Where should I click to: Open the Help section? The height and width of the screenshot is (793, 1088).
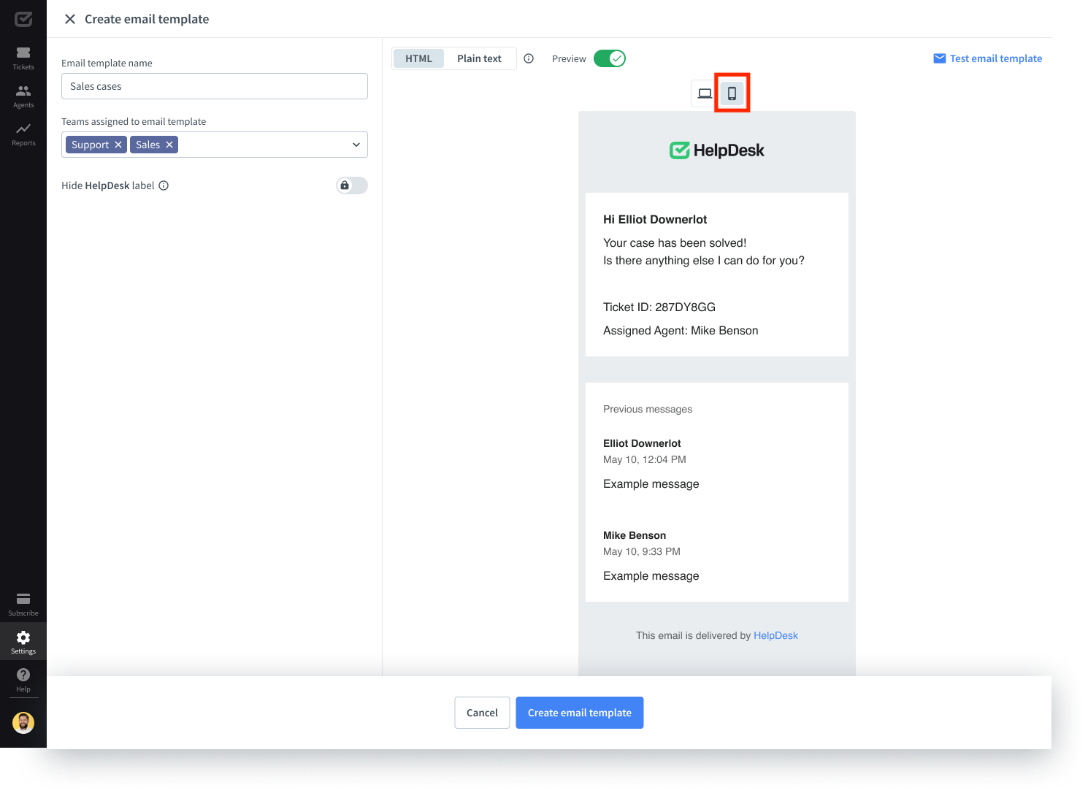(x=23, y=678)
